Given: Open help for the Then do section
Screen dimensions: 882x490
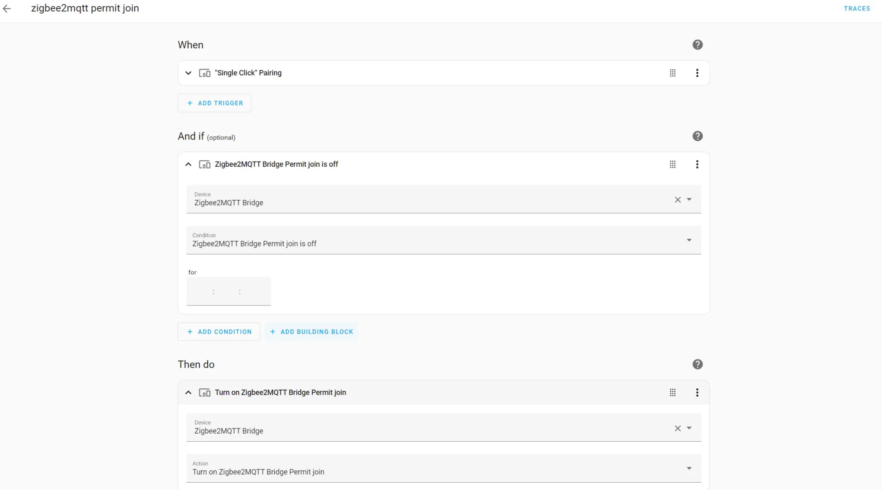Looking at the screenshot, I should pos(697,365).
